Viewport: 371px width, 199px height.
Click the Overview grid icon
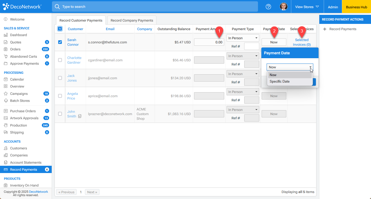tap(6, 86)
